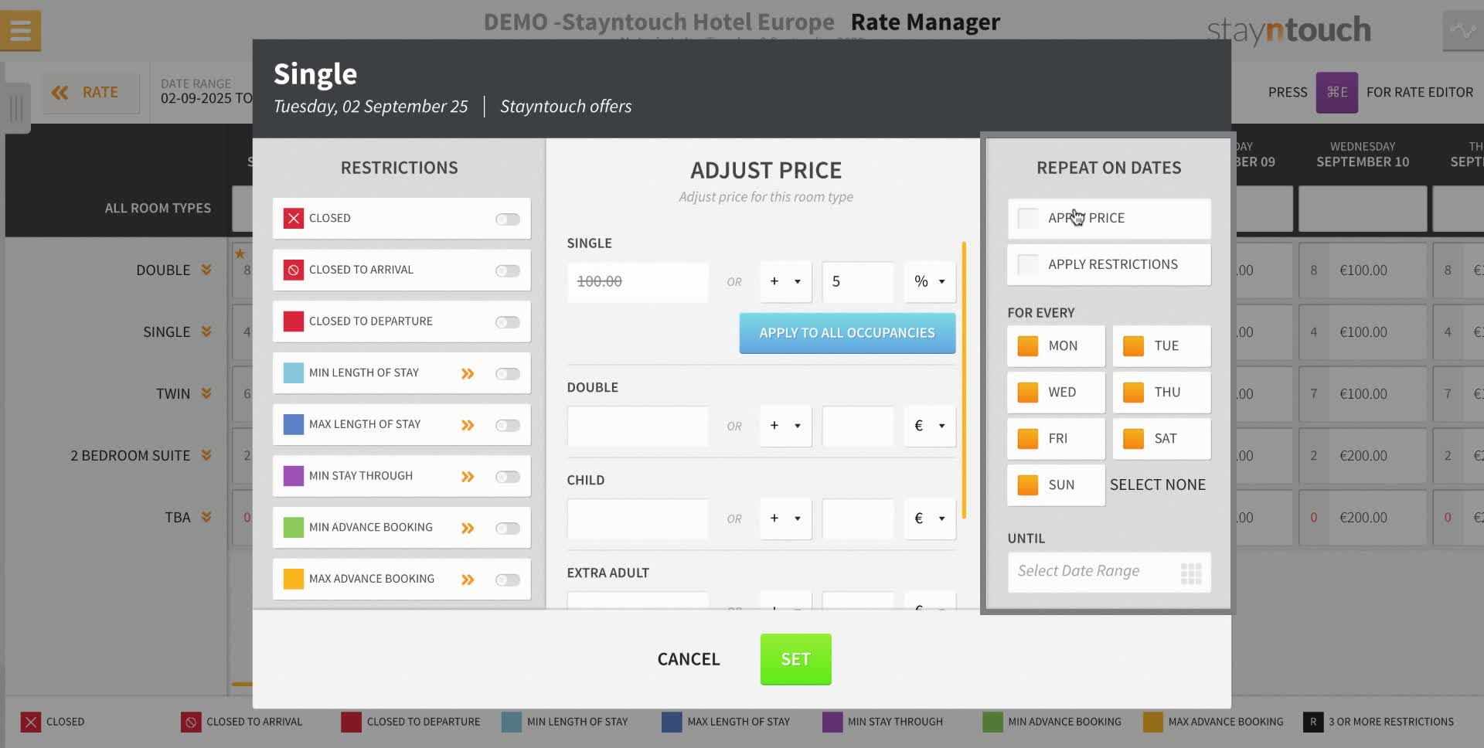The height and width of the screenshot is (748, 1484).
Task: Expand the TBA room type row
Action: tap(206, 517)
